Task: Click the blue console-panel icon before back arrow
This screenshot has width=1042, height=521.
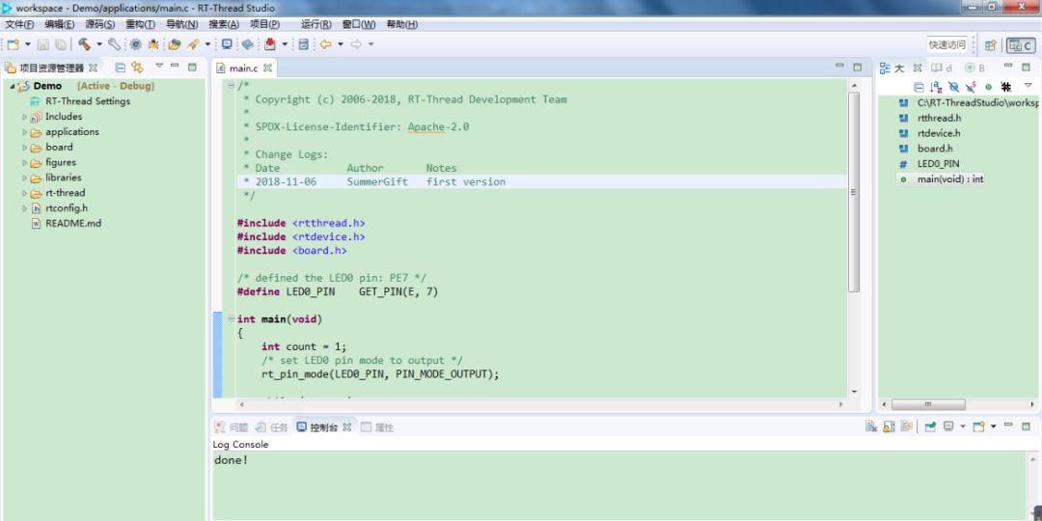Action: click(x=304, y=44)
